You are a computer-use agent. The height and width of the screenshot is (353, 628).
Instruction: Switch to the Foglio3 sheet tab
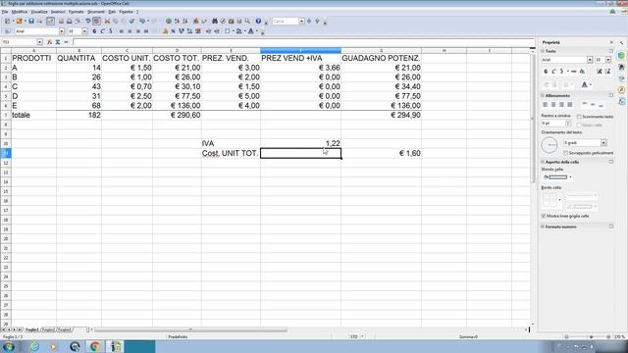click(64, 329)
